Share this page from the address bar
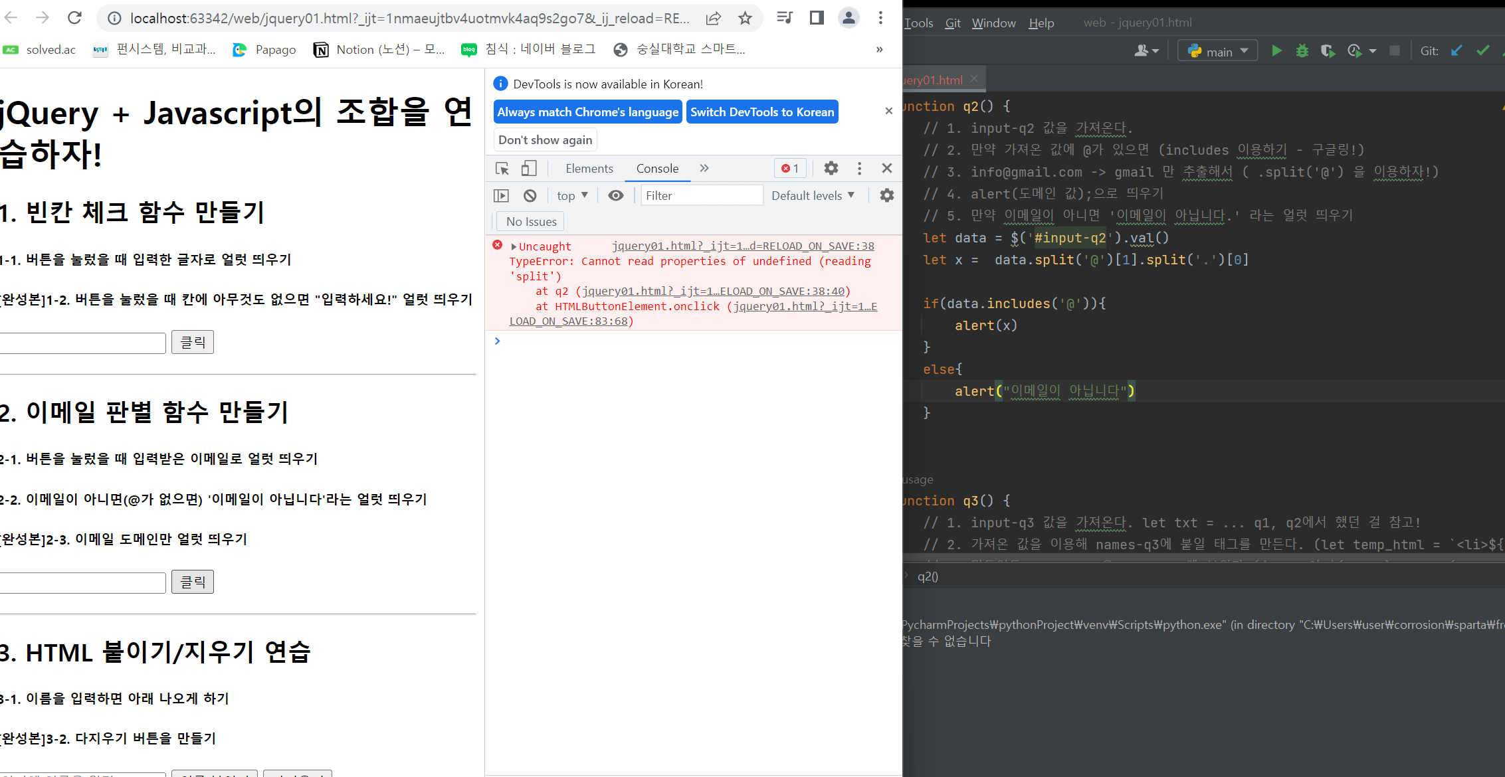The width and height of the screenshot is (1505, 777). point(714,18)
